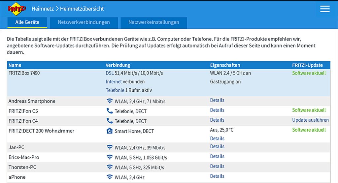This screenshot has width=338, height=183.
Task: Click Heimnetzübersicht breadcrumb
Action: click(x=82, y=9)
